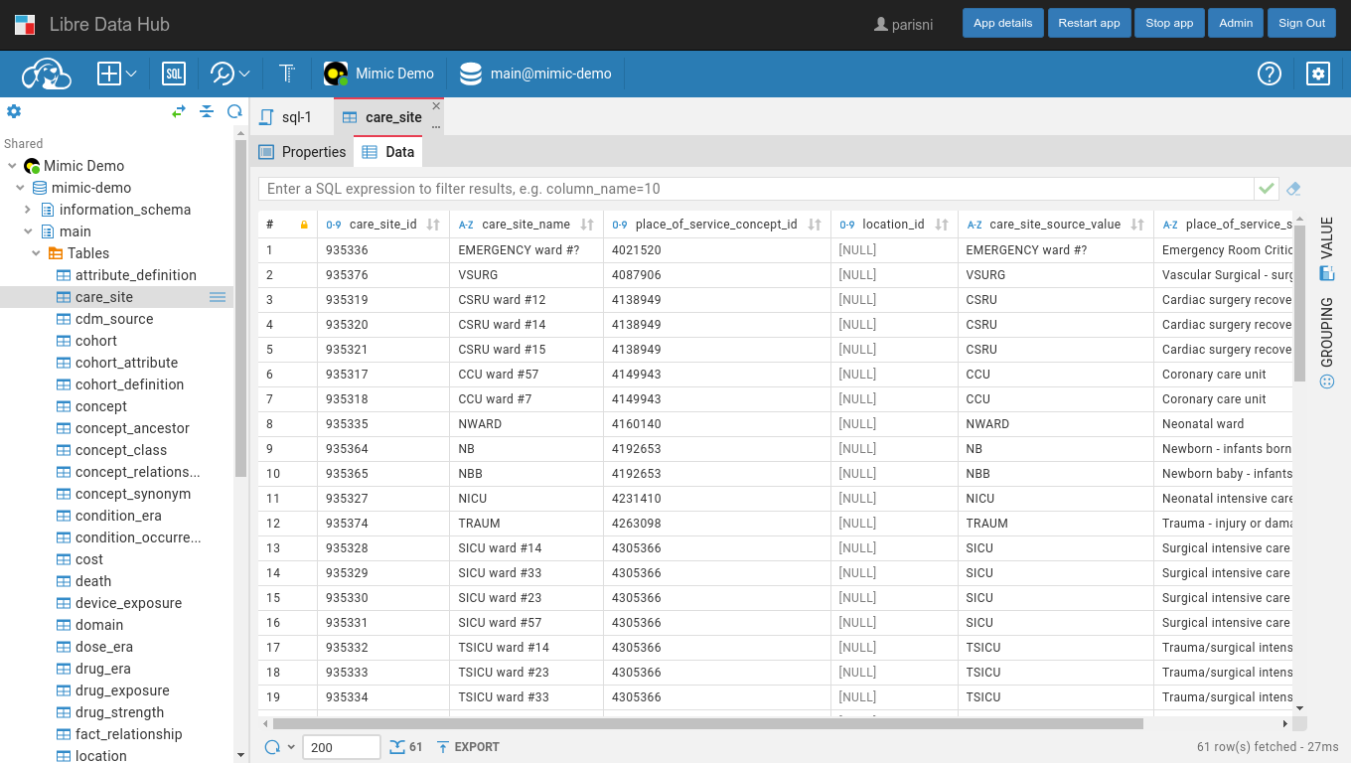Collapse the Tables folder node

point(36,253)
